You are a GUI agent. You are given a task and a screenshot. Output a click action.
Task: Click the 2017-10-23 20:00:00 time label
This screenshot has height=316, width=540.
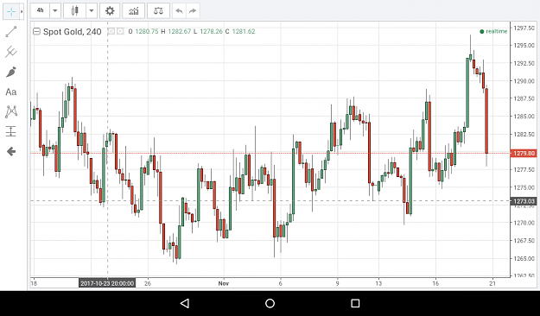click(x=107, y=283)
